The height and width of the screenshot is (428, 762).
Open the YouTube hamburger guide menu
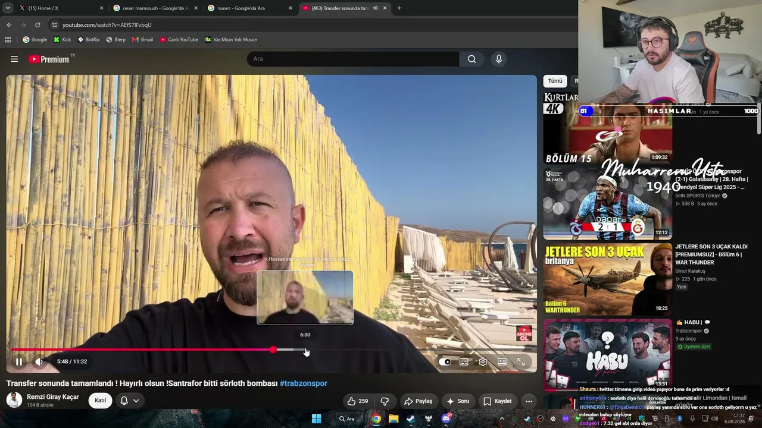coord(14,59)
